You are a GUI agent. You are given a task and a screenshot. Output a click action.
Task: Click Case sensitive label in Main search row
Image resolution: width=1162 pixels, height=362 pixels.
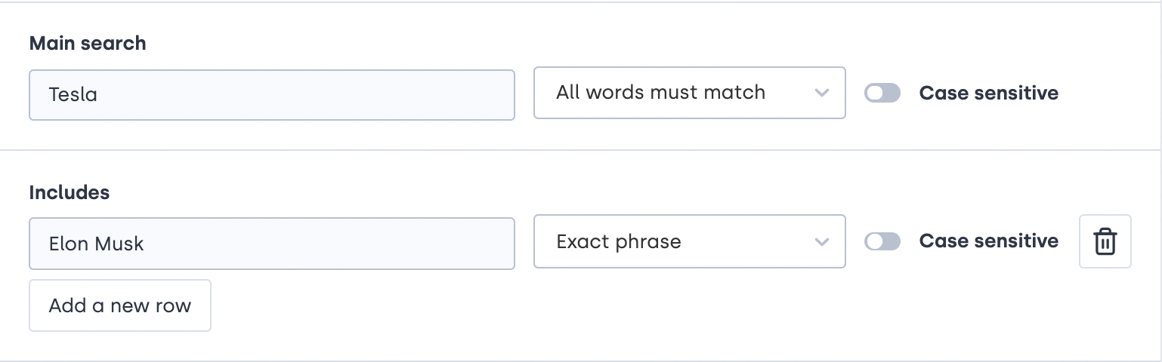pos(988,93)
